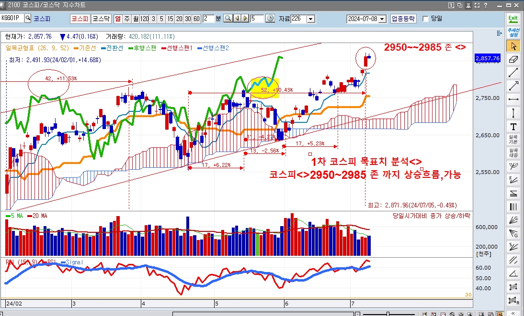Select the 60 minute period button
The height and width of the screenshot is (316, 524).
coord(196,19)
